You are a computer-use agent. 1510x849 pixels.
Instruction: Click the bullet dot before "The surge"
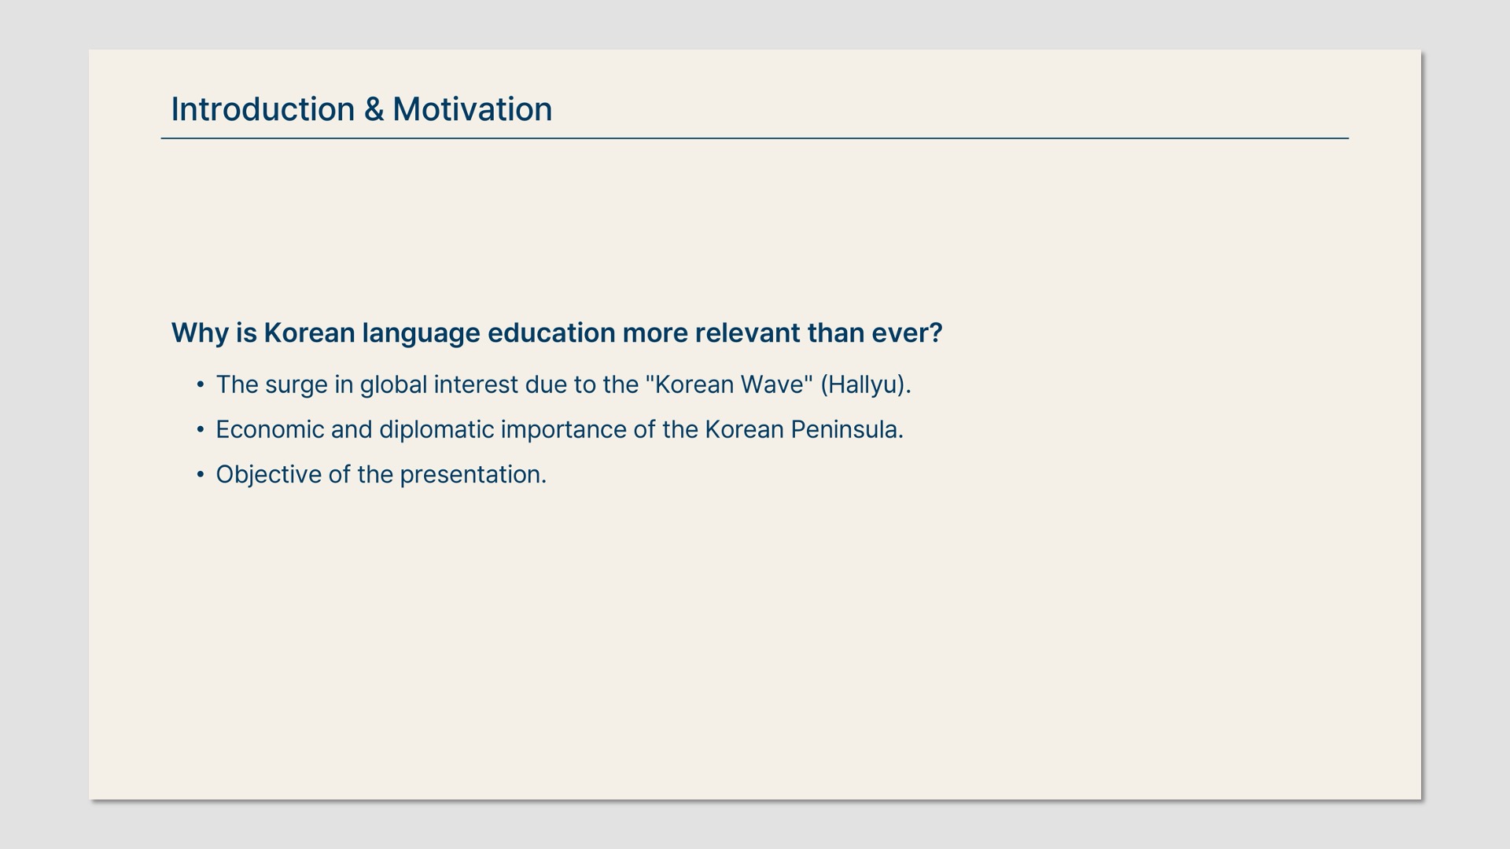(201, 384)
